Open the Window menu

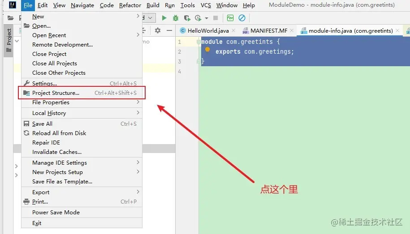pyautogui.click(x=227, y=5)
